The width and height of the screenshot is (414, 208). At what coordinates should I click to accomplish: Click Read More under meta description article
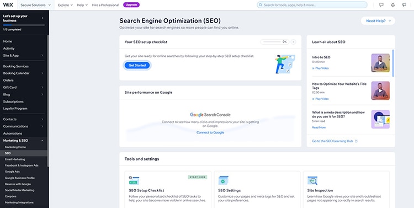tap(319, 127)
